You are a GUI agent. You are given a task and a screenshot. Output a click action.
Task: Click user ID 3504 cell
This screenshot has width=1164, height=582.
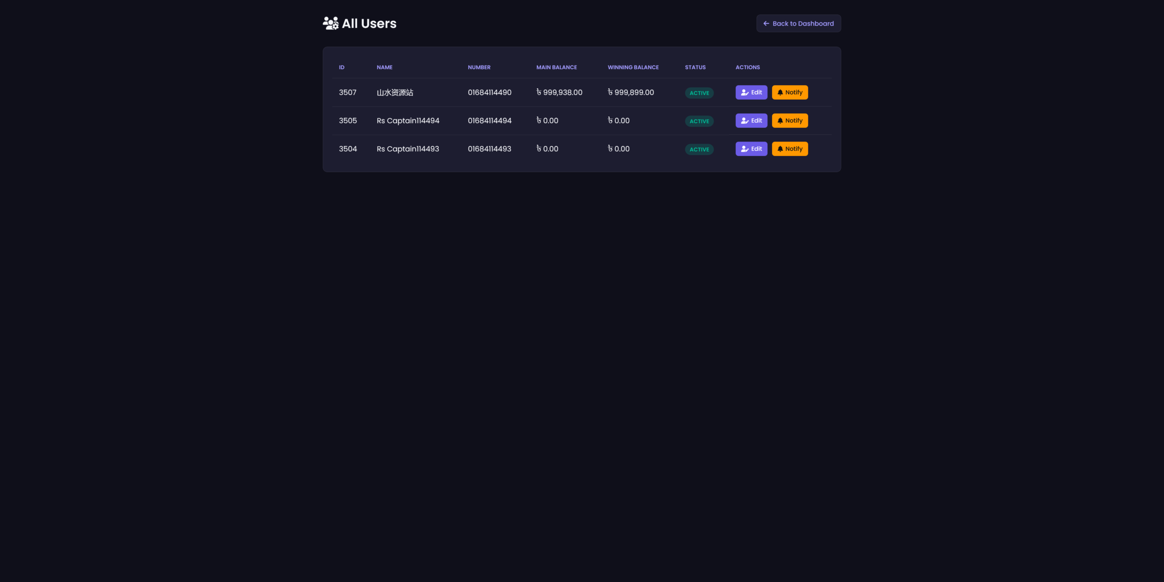348,149
